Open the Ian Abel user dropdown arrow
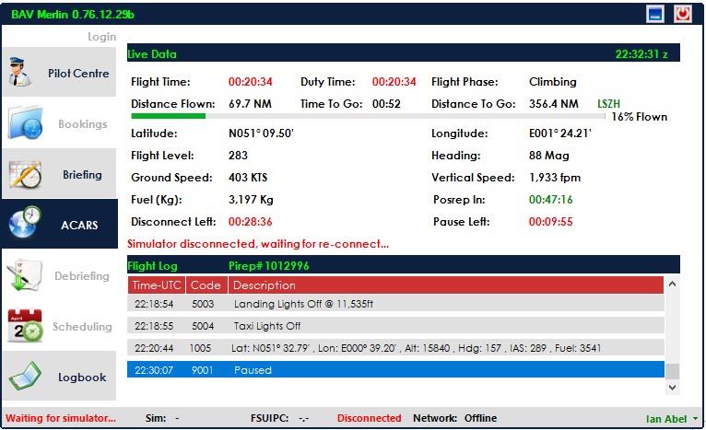Viewport: 706px width, 430px height. (696, 418)
